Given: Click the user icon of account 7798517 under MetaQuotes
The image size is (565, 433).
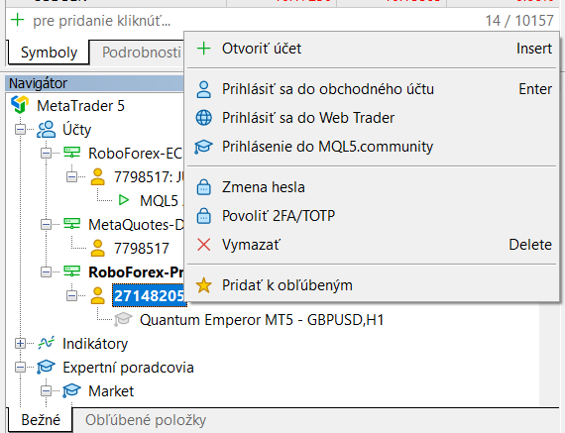Looking at the screenshot, I should 98,248.
